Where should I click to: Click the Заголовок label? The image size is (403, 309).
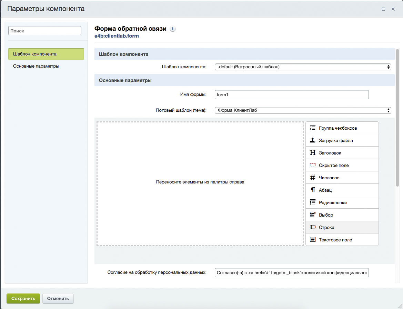tap(330, 153)
